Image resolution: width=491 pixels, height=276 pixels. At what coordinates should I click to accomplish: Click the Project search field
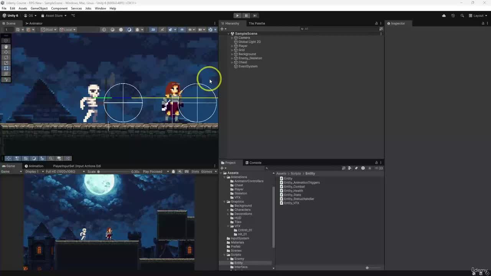(302, 168)
